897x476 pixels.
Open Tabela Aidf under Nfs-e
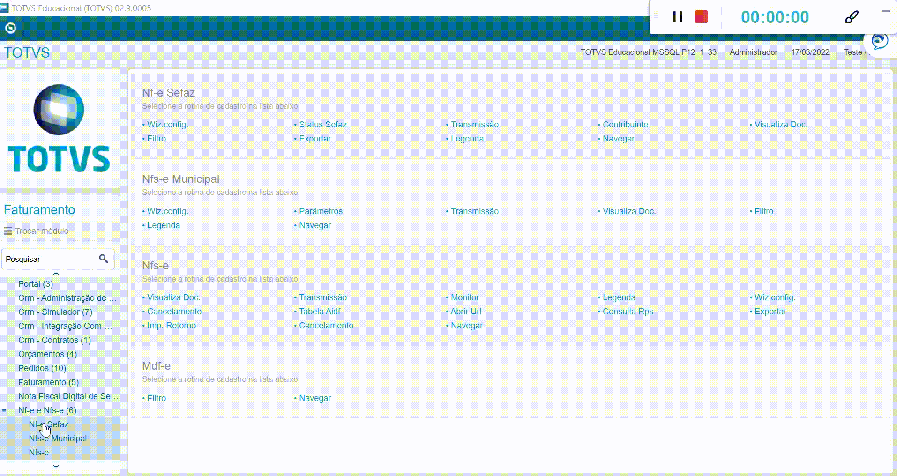320,312
